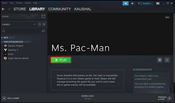Viewport: 175px width, 103px height.
Task: Switch to Big Picture mode icon
Action: click(158, 3)
